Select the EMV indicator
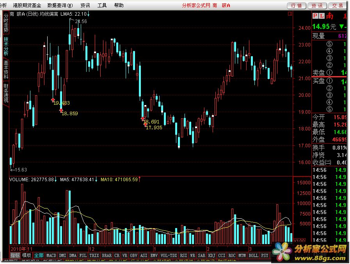This screenshot has height=264, width=350. tap(154, 255)
